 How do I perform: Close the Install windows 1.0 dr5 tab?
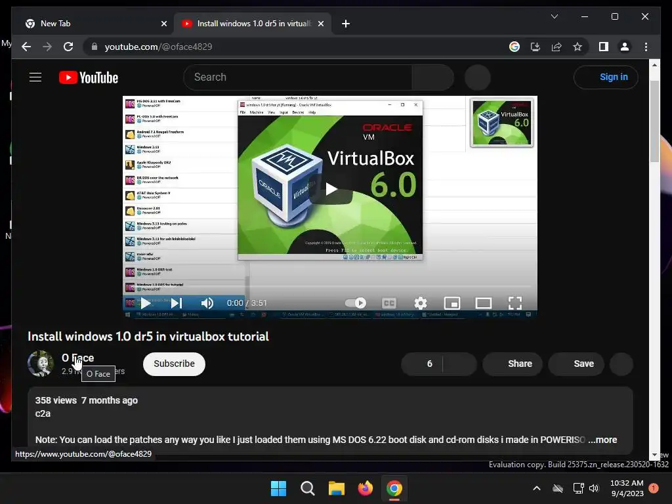click(x=320, y=24)
